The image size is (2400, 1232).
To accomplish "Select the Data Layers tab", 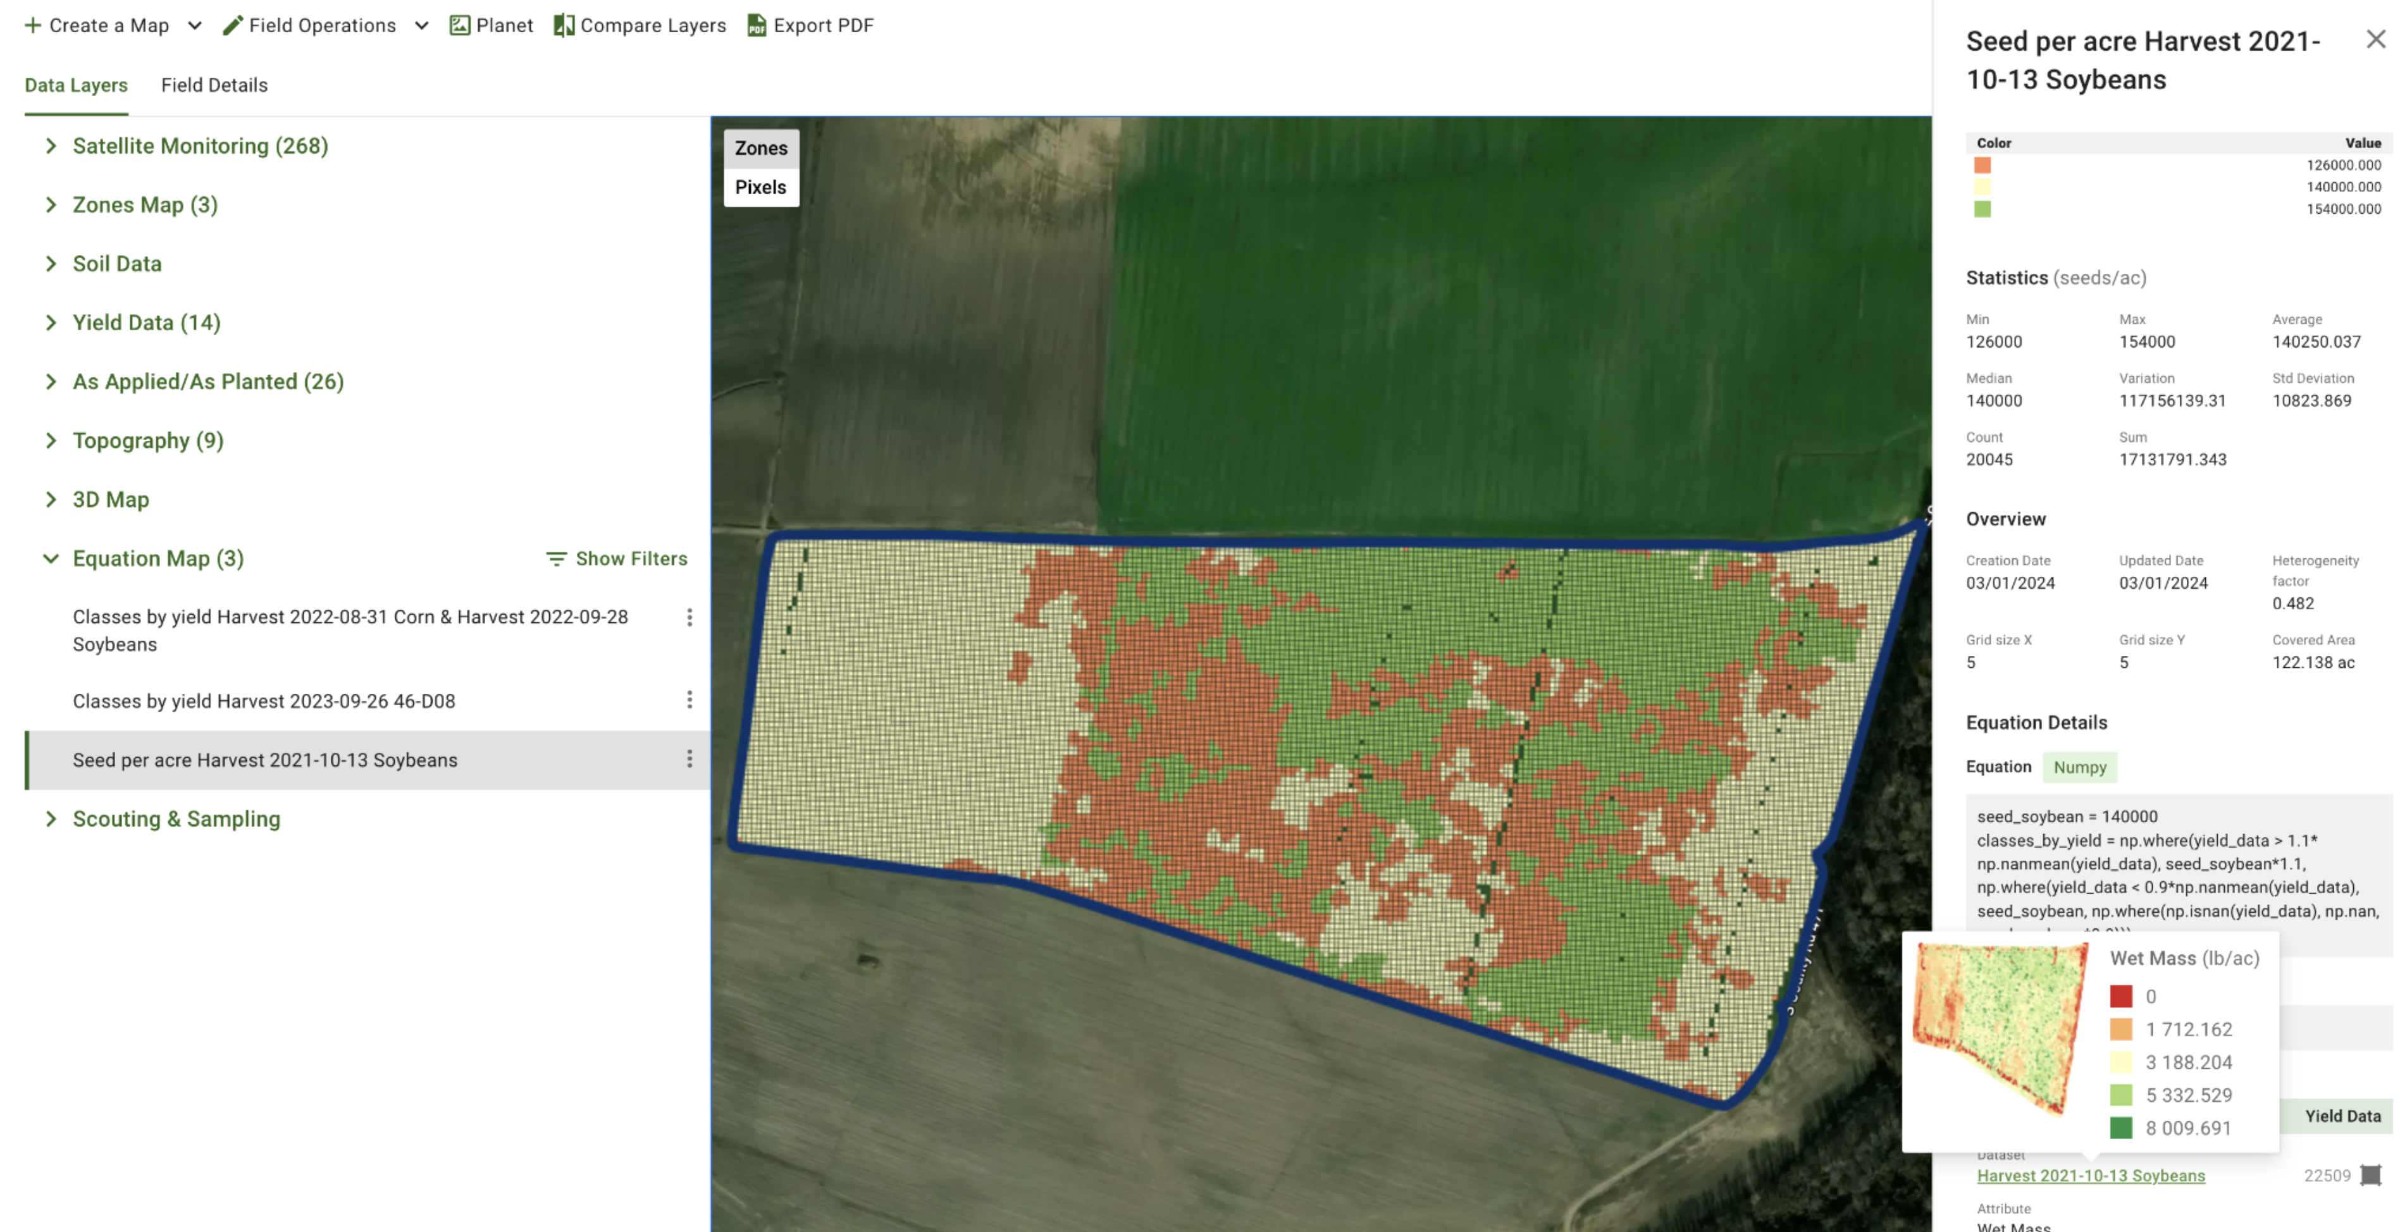I will [75, 85].
